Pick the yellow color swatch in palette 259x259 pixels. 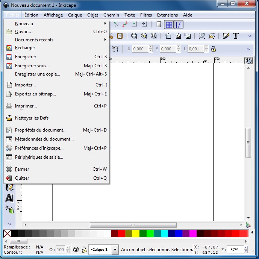pos(136,234)
